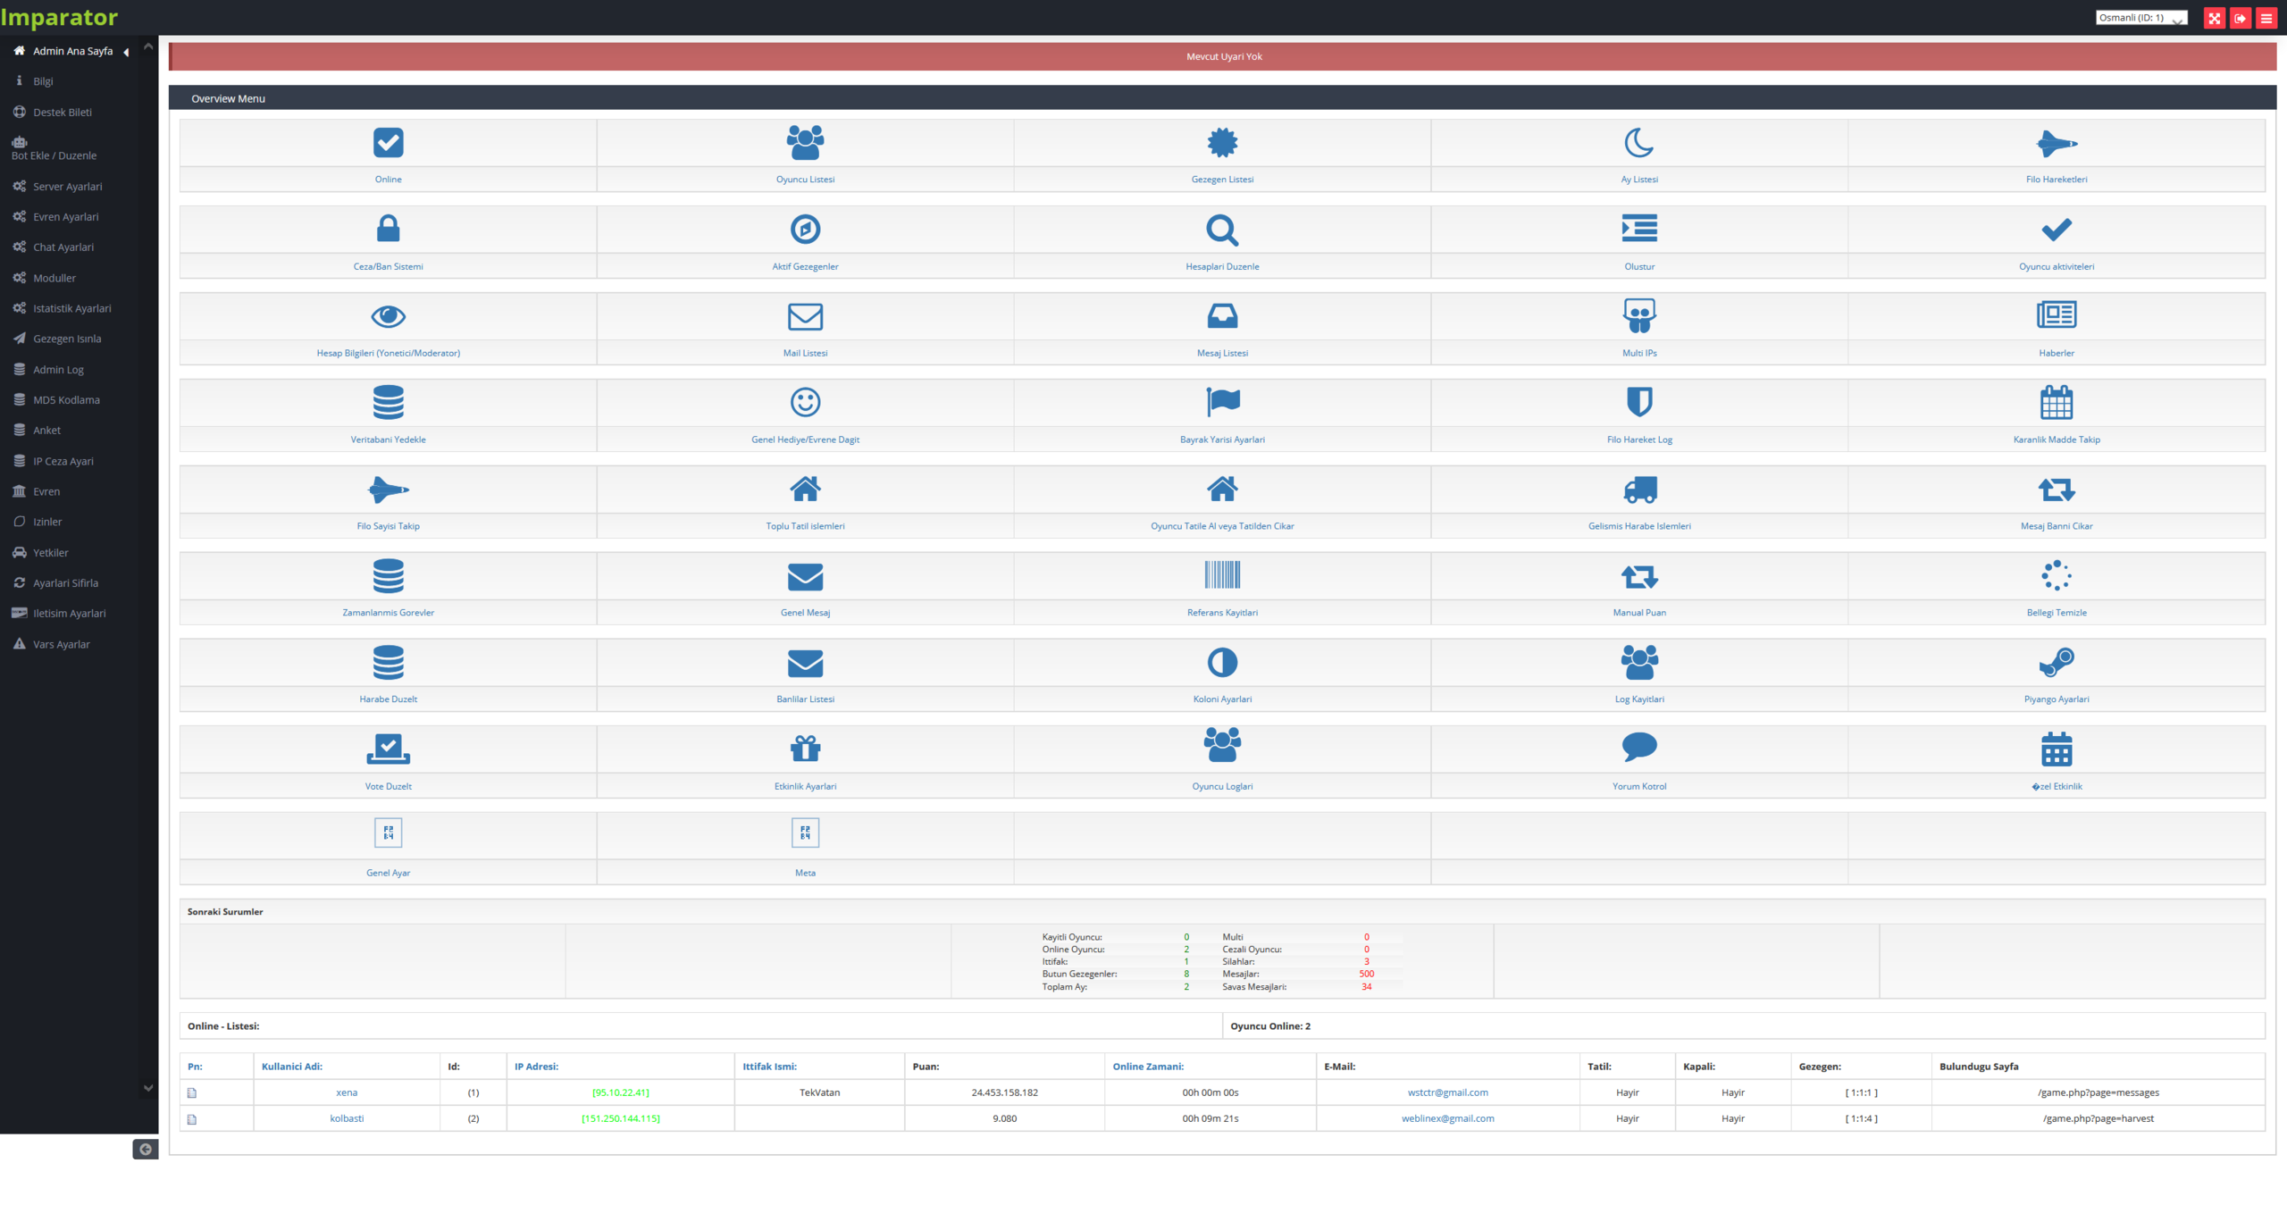Image resolution: width=2287 pixels, height=1222 pixels.
Task: Click the Ay Listesi moon icon
Action: click(x=1638, y=143)
